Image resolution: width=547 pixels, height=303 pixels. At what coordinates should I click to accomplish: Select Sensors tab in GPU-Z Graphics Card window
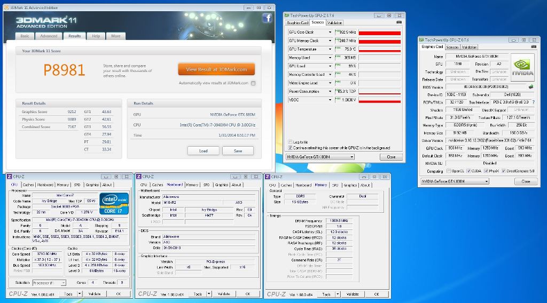click(452, 47)
